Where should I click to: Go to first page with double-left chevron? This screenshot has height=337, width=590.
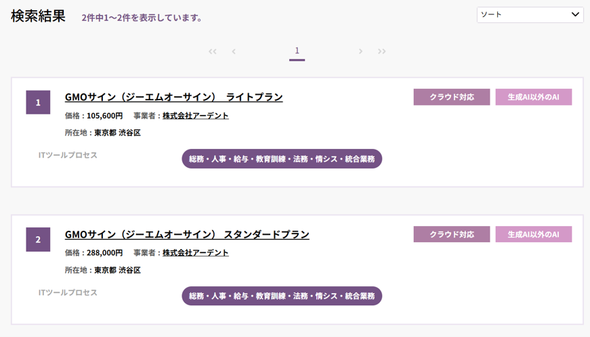[x=213, y=51]
